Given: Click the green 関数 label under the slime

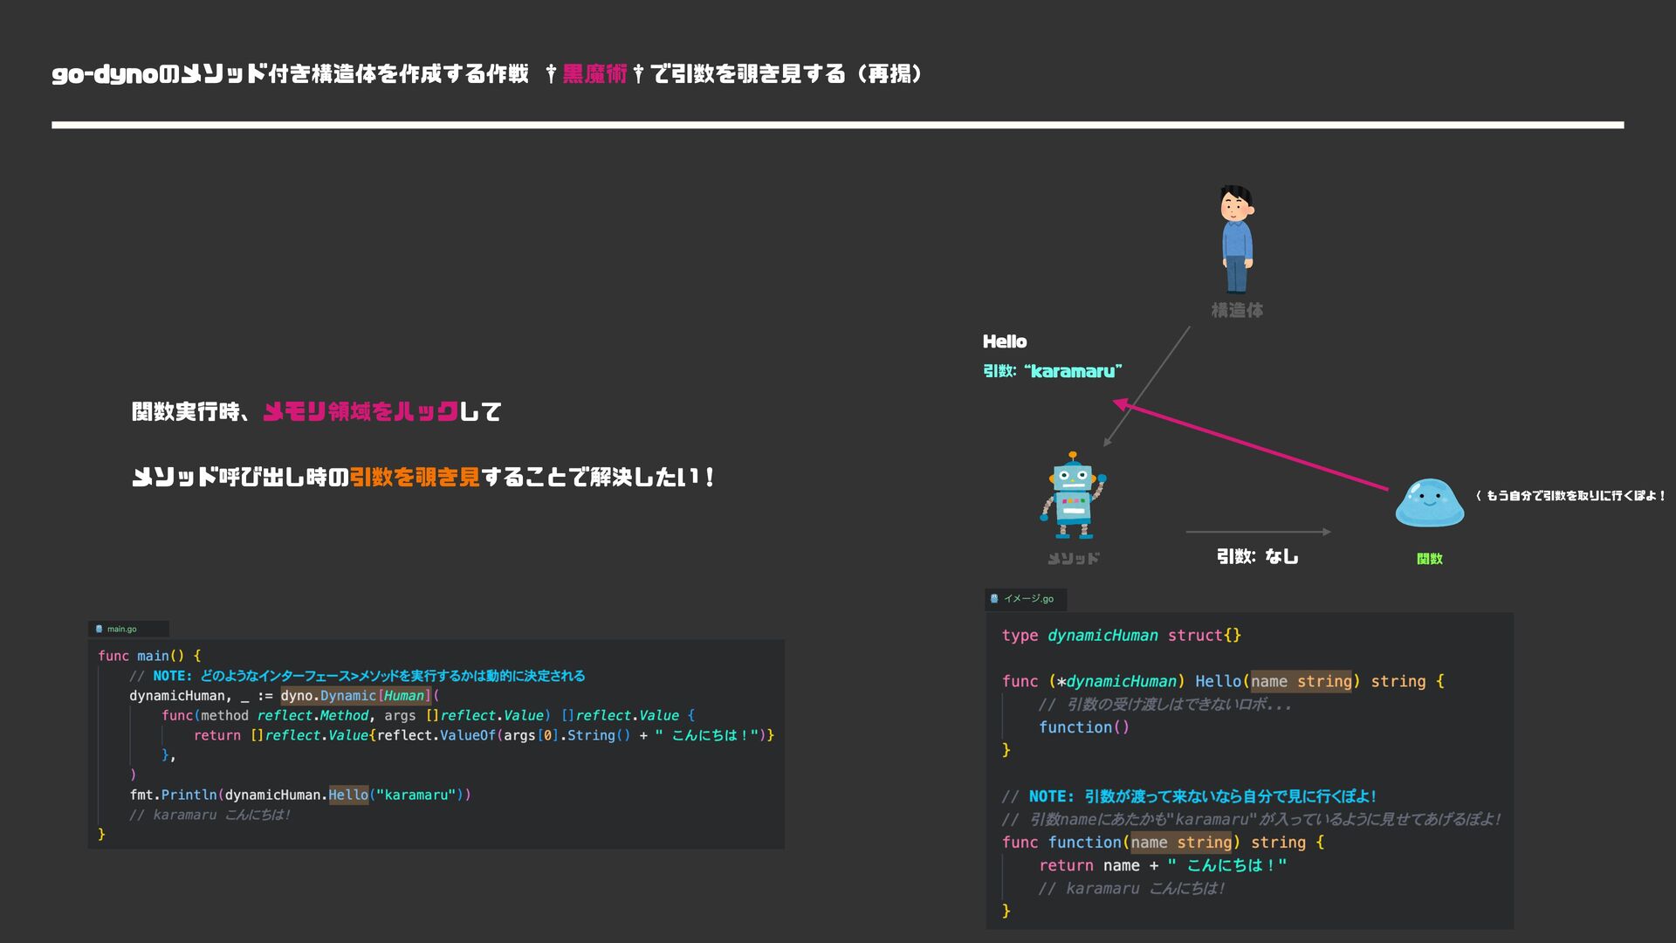Looking at the screenshot, I should point(1430,559).
